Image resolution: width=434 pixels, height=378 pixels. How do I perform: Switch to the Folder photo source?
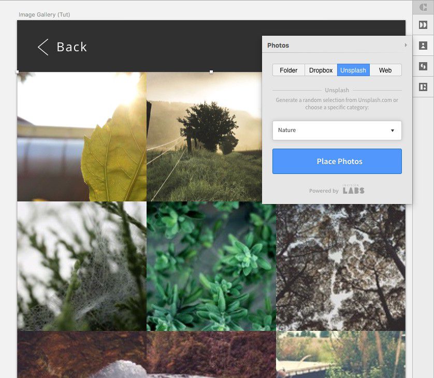(288, 70)
